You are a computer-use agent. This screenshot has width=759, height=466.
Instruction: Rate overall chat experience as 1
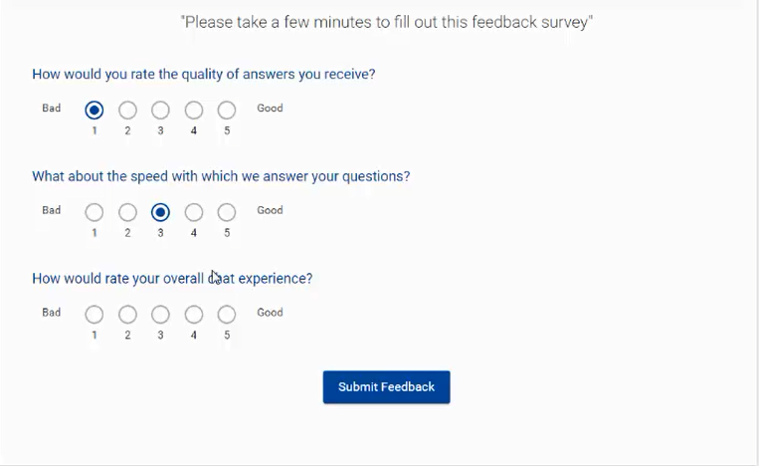coord(95,315)
